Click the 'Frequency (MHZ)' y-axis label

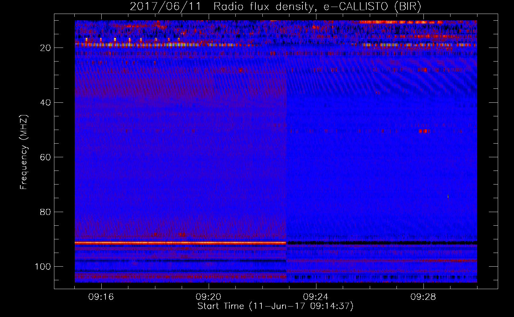click(24, 152)
